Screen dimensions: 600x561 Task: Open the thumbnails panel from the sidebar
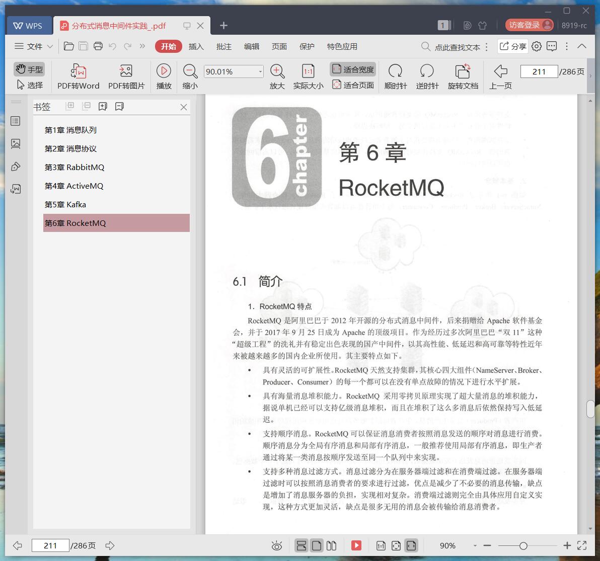click(x=16, y=144)
